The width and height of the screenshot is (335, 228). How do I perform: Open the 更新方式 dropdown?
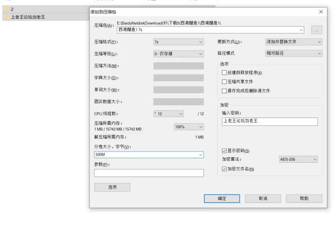294,42
